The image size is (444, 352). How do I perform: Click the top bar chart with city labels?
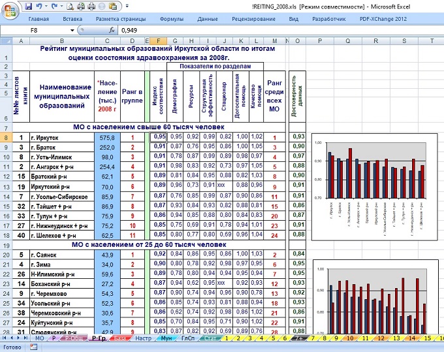click(x=374, y=187)
